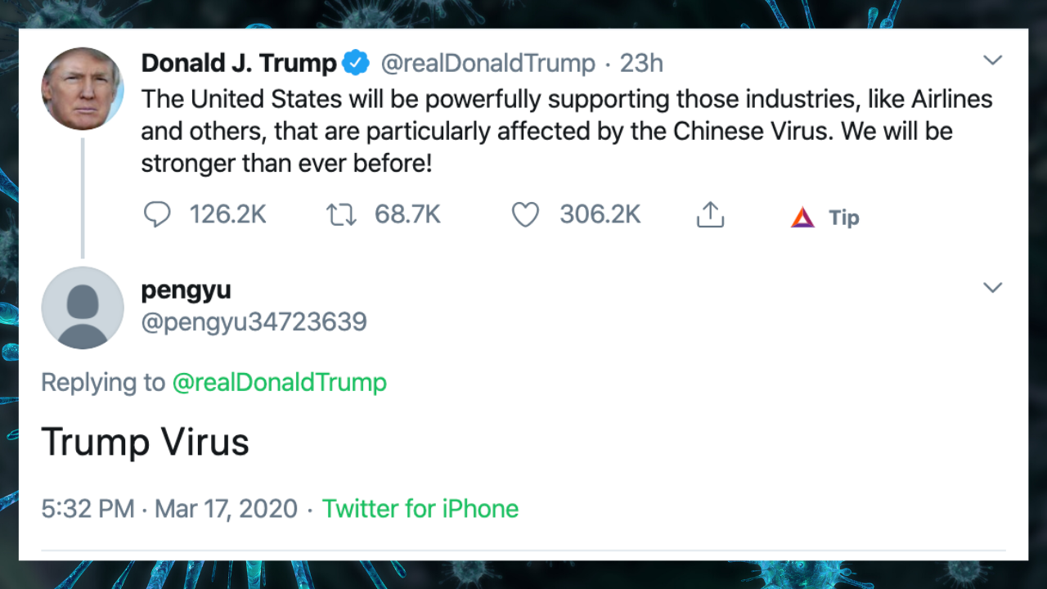The width and height of the screenshot is (1047, 589).
Task: Click the gray @realDonaldTrump handle beside the name
Action: (x=488, y=63)
